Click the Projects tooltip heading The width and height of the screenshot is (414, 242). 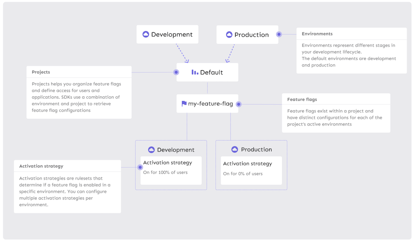[41, 72]
